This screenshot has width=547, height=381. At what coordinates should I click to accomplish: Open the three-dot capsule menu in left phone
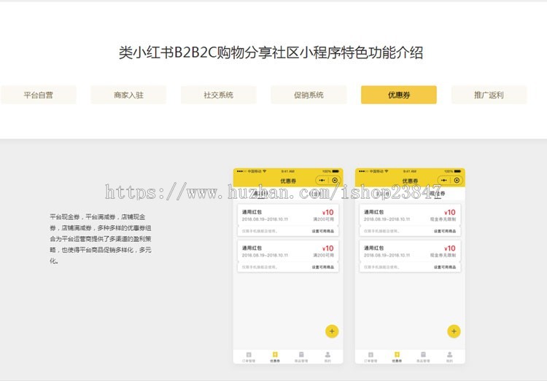click(322, 180)
